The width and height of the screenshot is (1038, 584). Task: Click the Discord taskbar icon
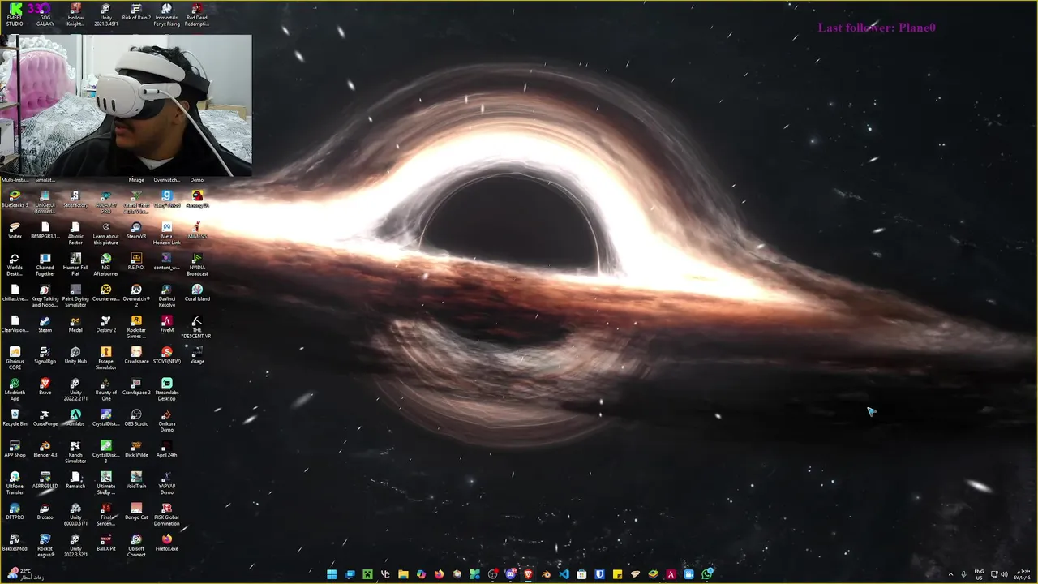[510, 574]
